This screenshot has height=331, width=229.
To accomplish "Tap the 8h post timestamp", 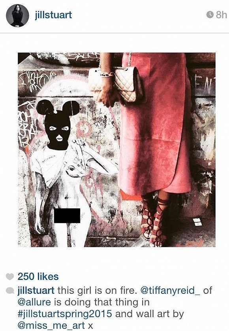I will click(x=221, y=15).
